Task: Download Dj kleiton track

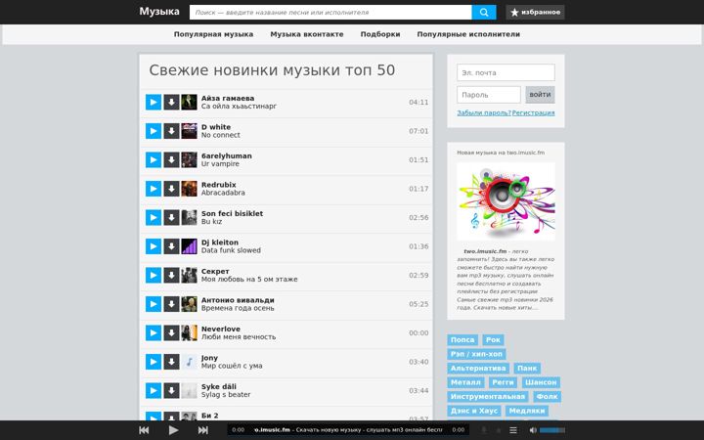Action: [171, 246]
